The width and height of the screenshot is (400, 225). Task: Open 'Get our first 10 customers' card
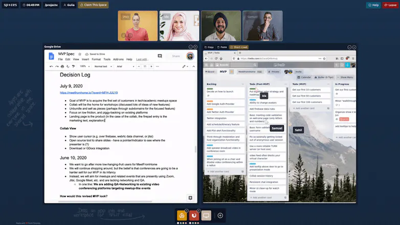310,90
